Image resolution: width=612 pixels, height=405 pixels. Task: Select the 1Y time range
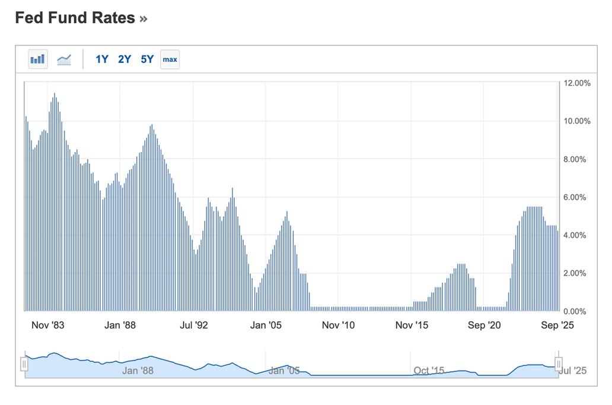(102, 59)
